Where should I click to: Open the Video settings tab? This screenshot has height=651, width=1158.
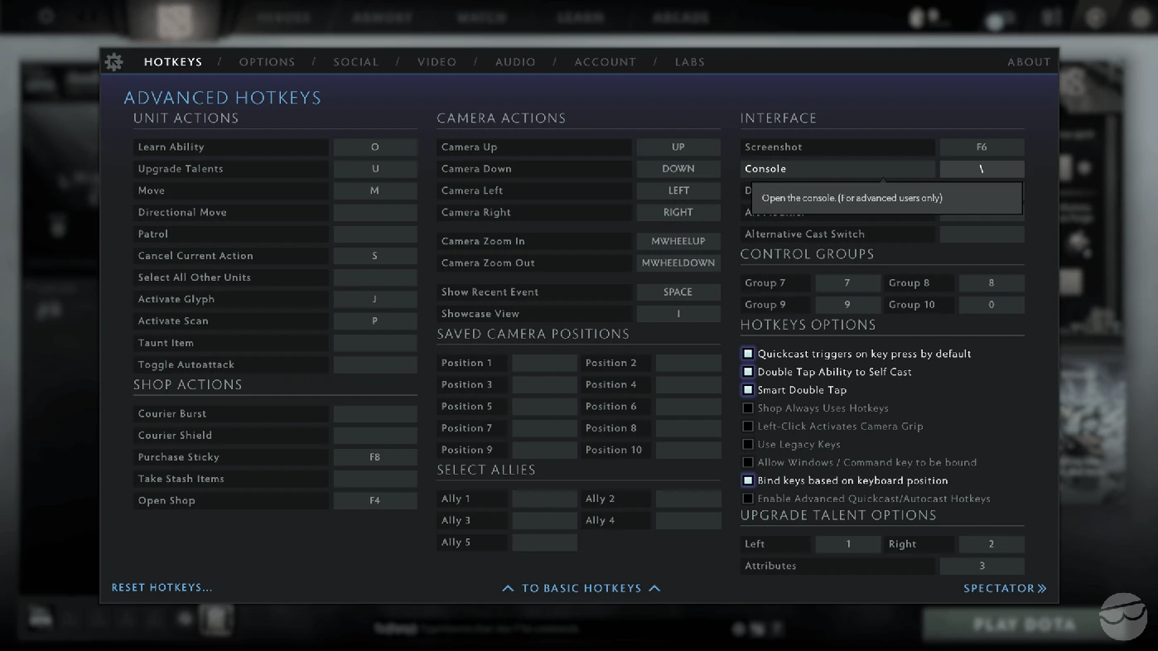click(x=437, y=62)
